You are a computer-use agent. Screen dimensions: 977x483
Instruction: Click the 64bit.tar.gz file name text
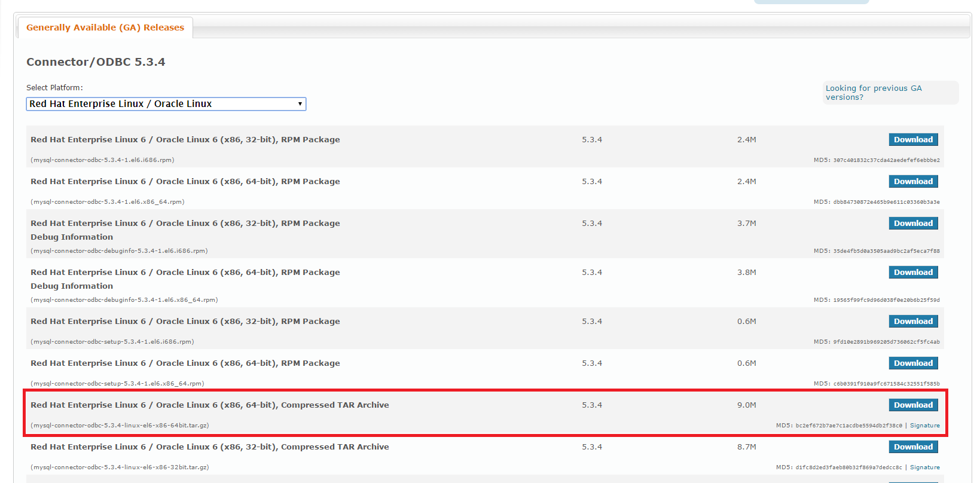tap(120, 426)
